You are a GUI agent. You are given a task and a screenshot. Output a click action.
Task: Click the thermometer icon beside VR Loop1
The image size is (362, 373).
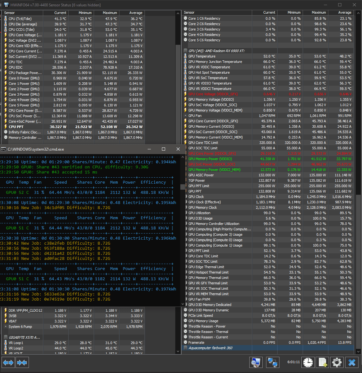[x=6, y=343]
